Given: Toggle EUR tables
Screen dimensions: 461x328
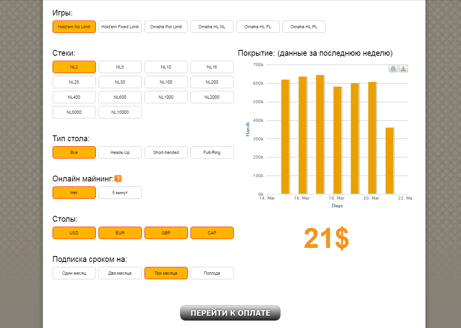Looking at the screenshot, I should (120, 233).
